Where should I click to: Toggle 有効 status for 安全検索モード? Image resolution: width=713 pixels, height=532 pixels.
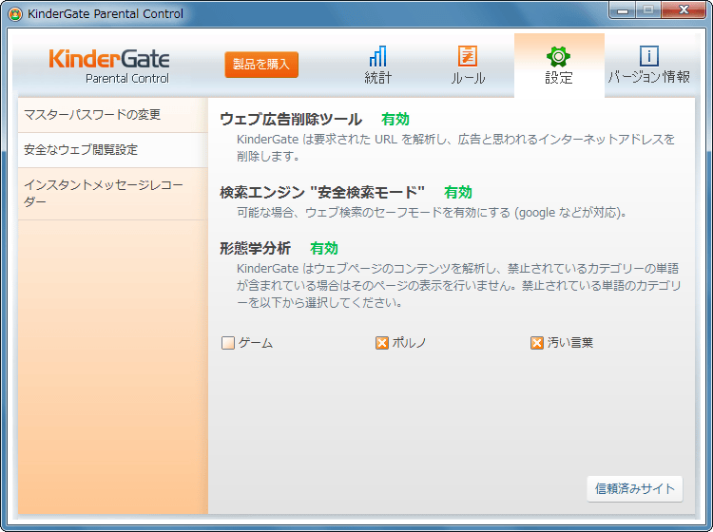[458, 192]
